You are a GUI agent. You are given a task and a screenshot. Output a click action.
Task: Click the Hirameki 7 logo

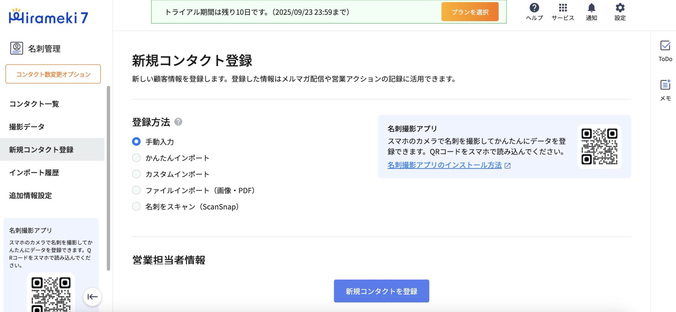pyautogui.click(x=48, y=17)
